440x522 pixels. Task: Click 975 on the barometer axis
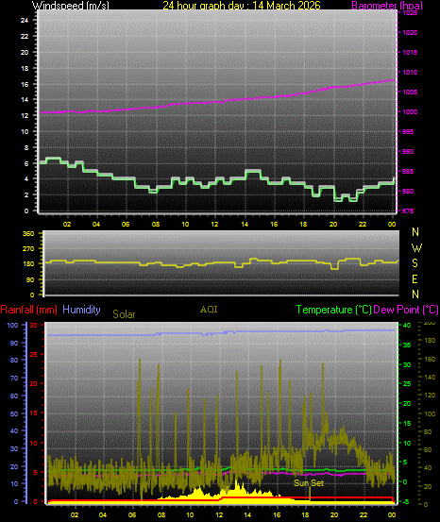(x=408, y=211)
